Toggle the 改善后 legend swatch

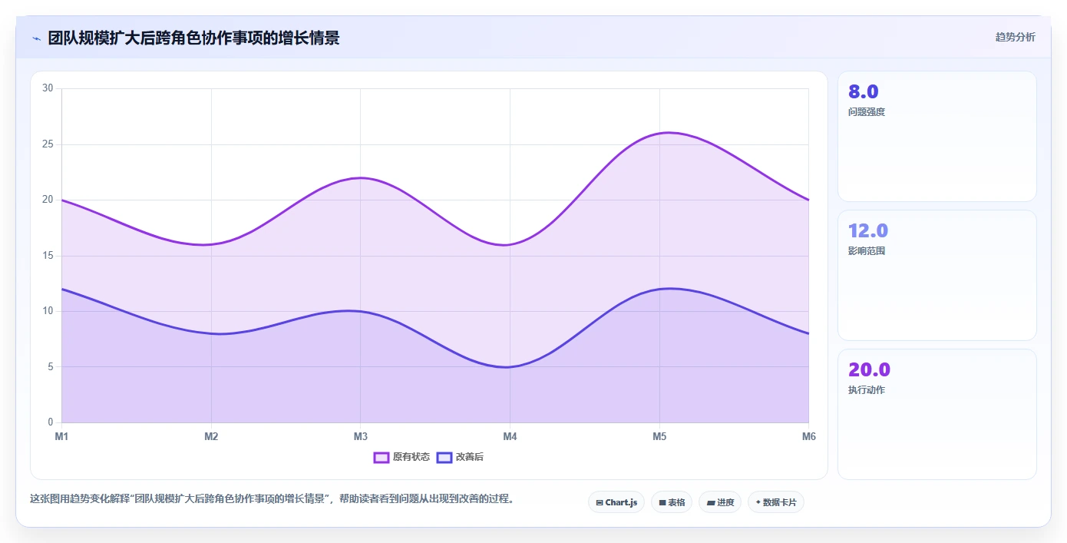444,457
